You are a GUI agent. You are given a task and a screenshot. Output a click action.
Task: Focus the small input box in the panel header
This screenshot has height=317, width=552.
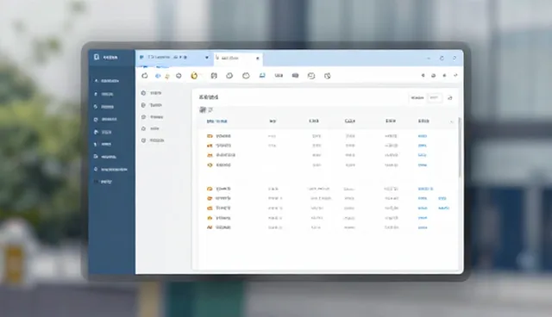(x=435, y=97)
